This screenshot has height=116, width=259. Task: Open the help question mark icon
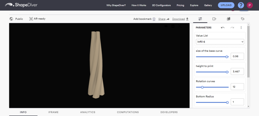(241, 5)
